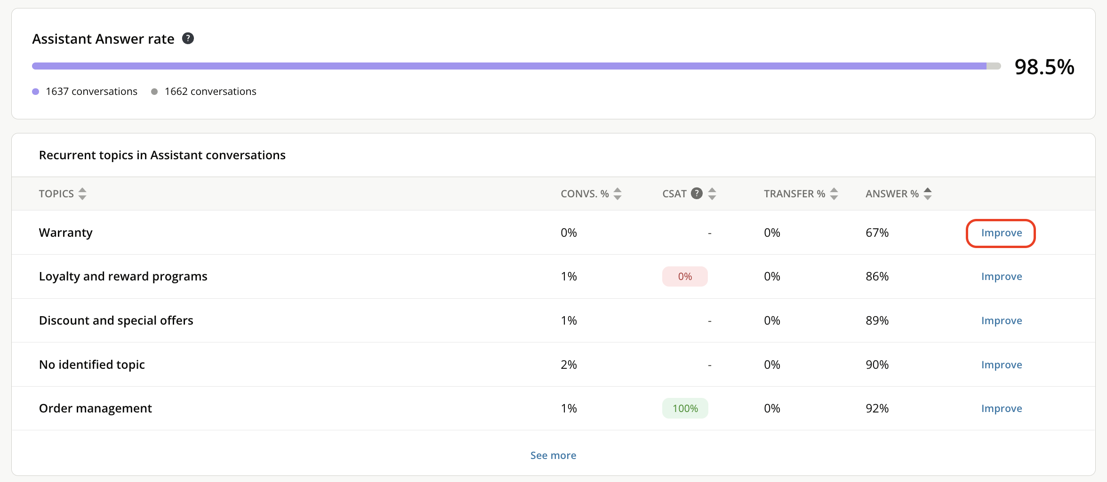
Task: Expand the topics list with See more
Action: point(553,455)
